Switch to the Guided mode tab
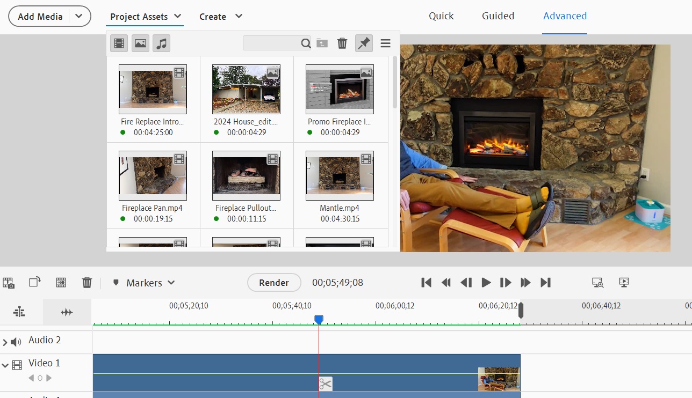Image resolution: width=692 pixels, height=398 pixels. pos(498,16)
